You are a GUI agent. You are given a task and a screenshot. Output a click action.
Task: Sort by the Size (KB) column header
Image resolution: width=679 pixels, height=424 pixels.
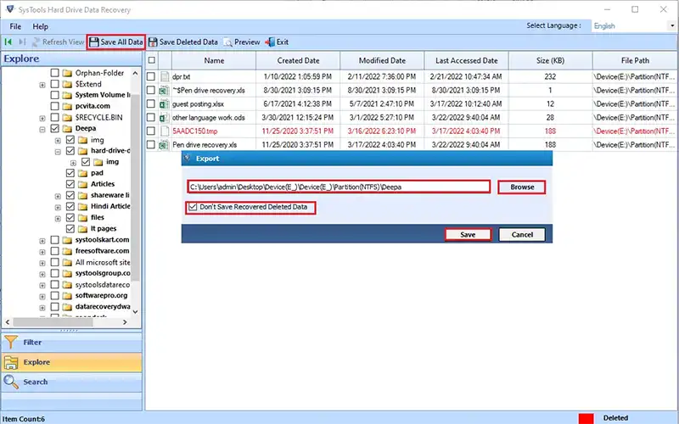(x=550, y=60)
